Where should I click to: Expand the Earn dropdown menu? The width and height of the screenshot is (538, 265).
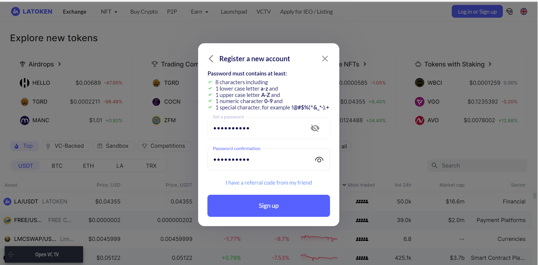[x=200, y=12]
